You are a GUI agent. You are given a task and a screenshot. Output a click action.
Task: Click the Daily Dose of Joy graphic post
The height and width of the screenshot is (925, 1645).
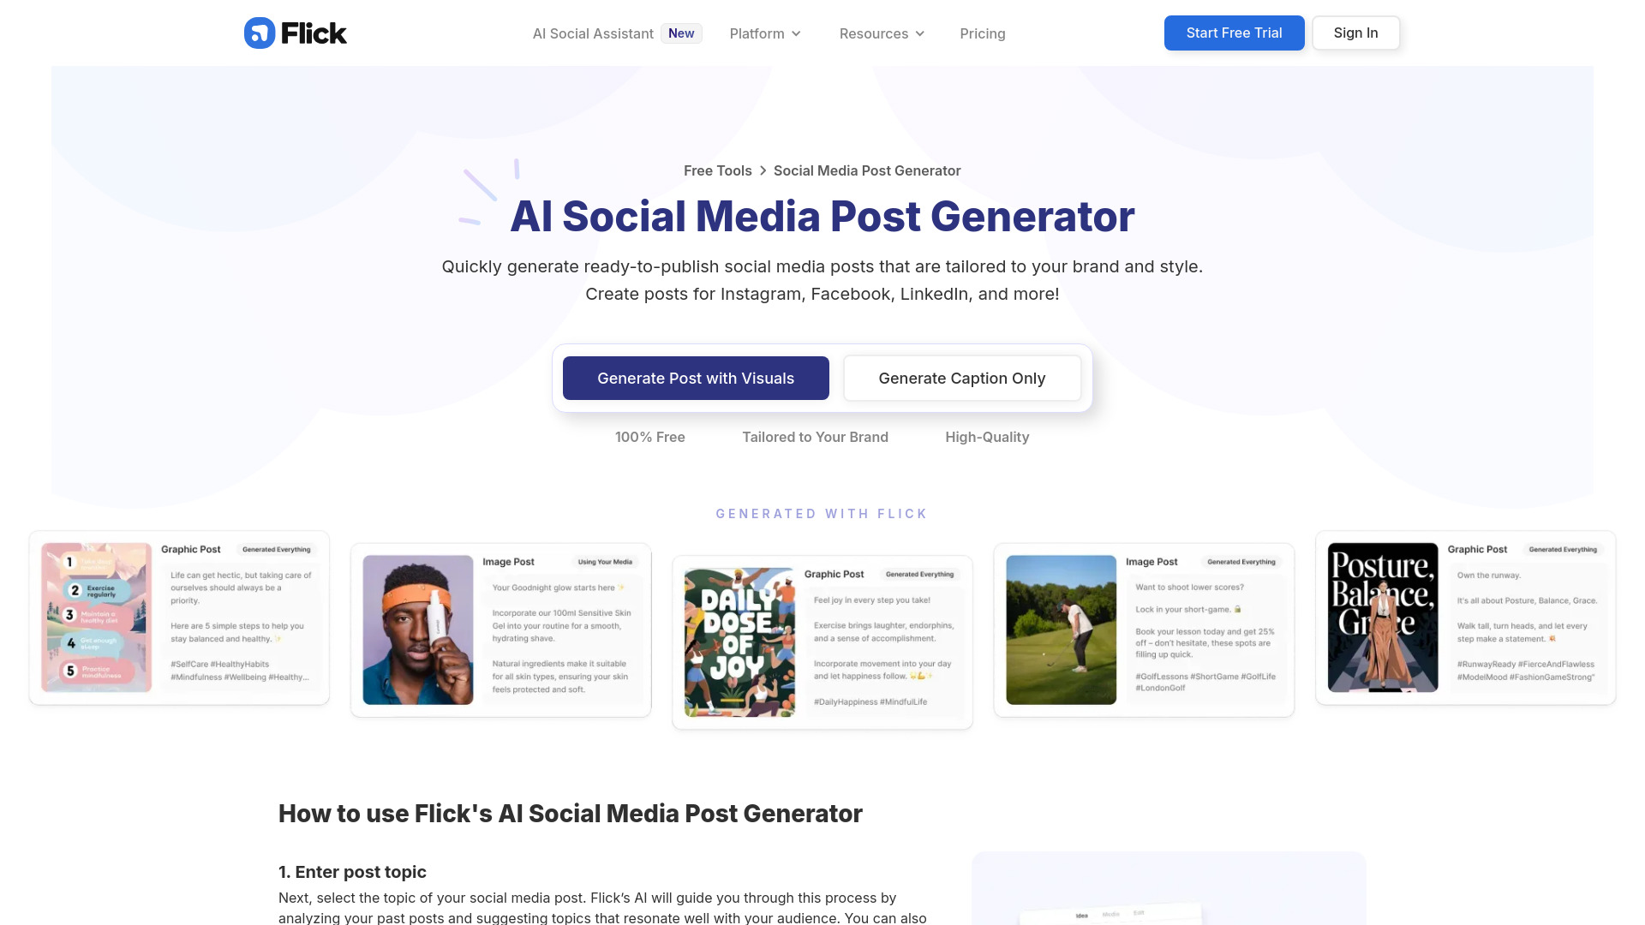tap(822, 635)
